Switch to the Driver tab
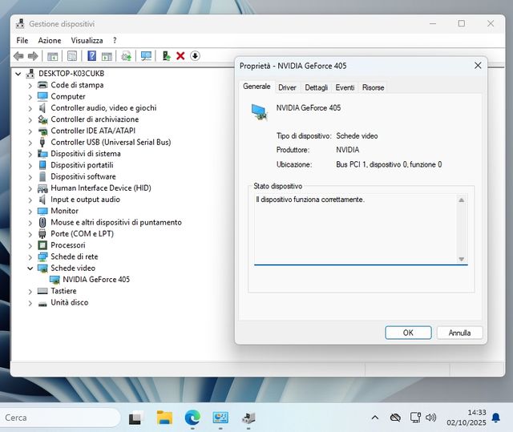 (287, 87)
